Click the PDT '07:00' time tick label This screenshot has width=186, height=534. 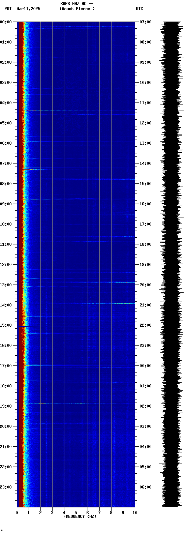coord(6,164)
